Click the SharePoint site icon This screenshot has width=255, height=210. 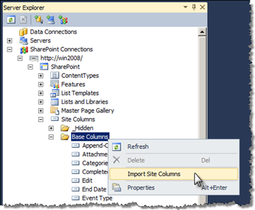tap(44, 67)
